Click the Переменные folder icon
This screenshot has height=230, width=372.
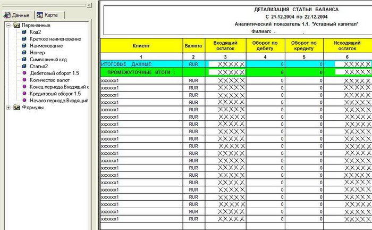(16, 25)
